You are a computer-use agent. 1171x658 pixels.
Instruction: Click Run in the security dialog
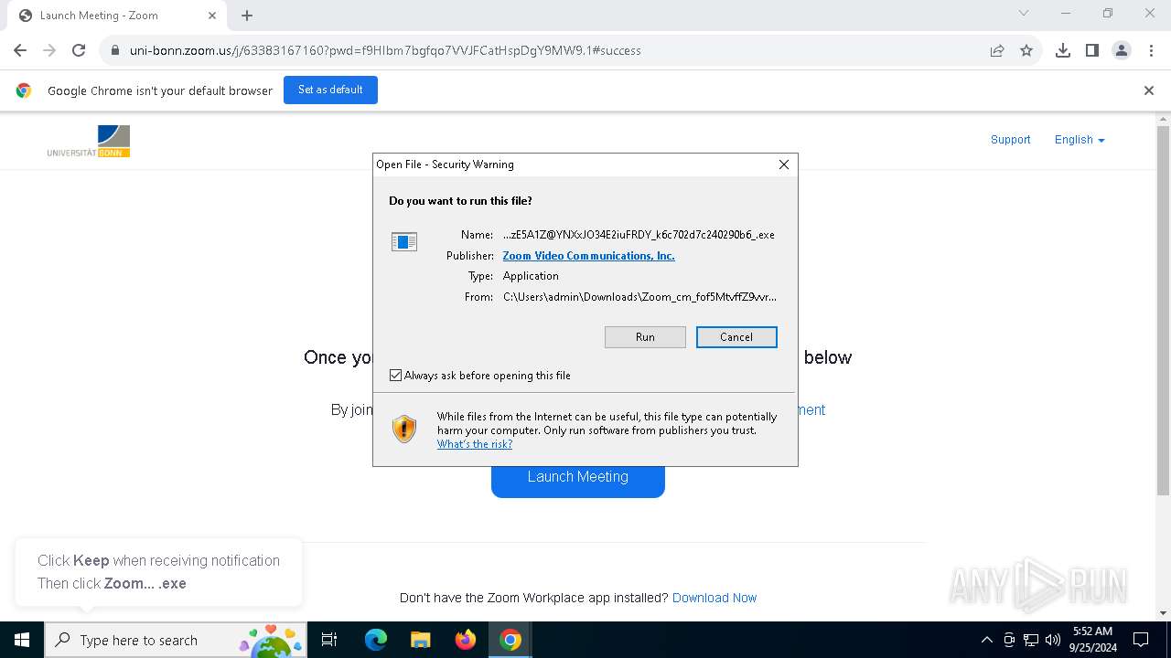tap(645, 337)
